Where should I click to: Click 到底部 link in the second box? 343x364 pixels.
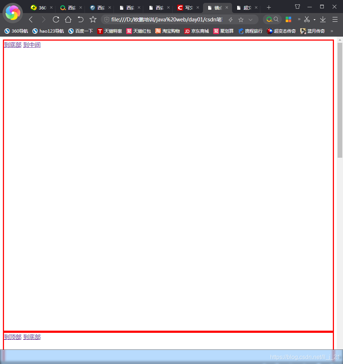point(32,337)
